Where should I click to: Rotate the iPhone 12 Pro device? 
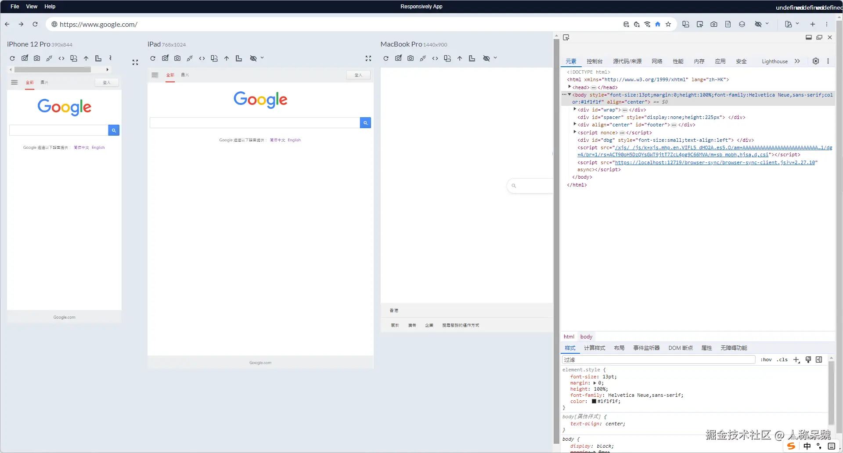tap(74, 58)
